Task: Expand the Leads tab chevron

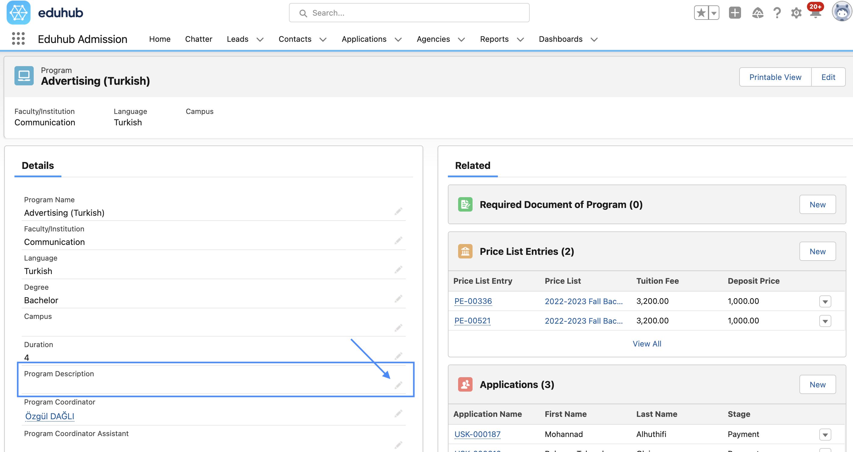Action: pyautogui.click(x=260, y=39)
